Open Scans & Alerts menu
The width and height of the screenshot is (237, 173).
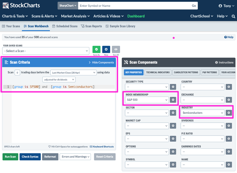44,16
